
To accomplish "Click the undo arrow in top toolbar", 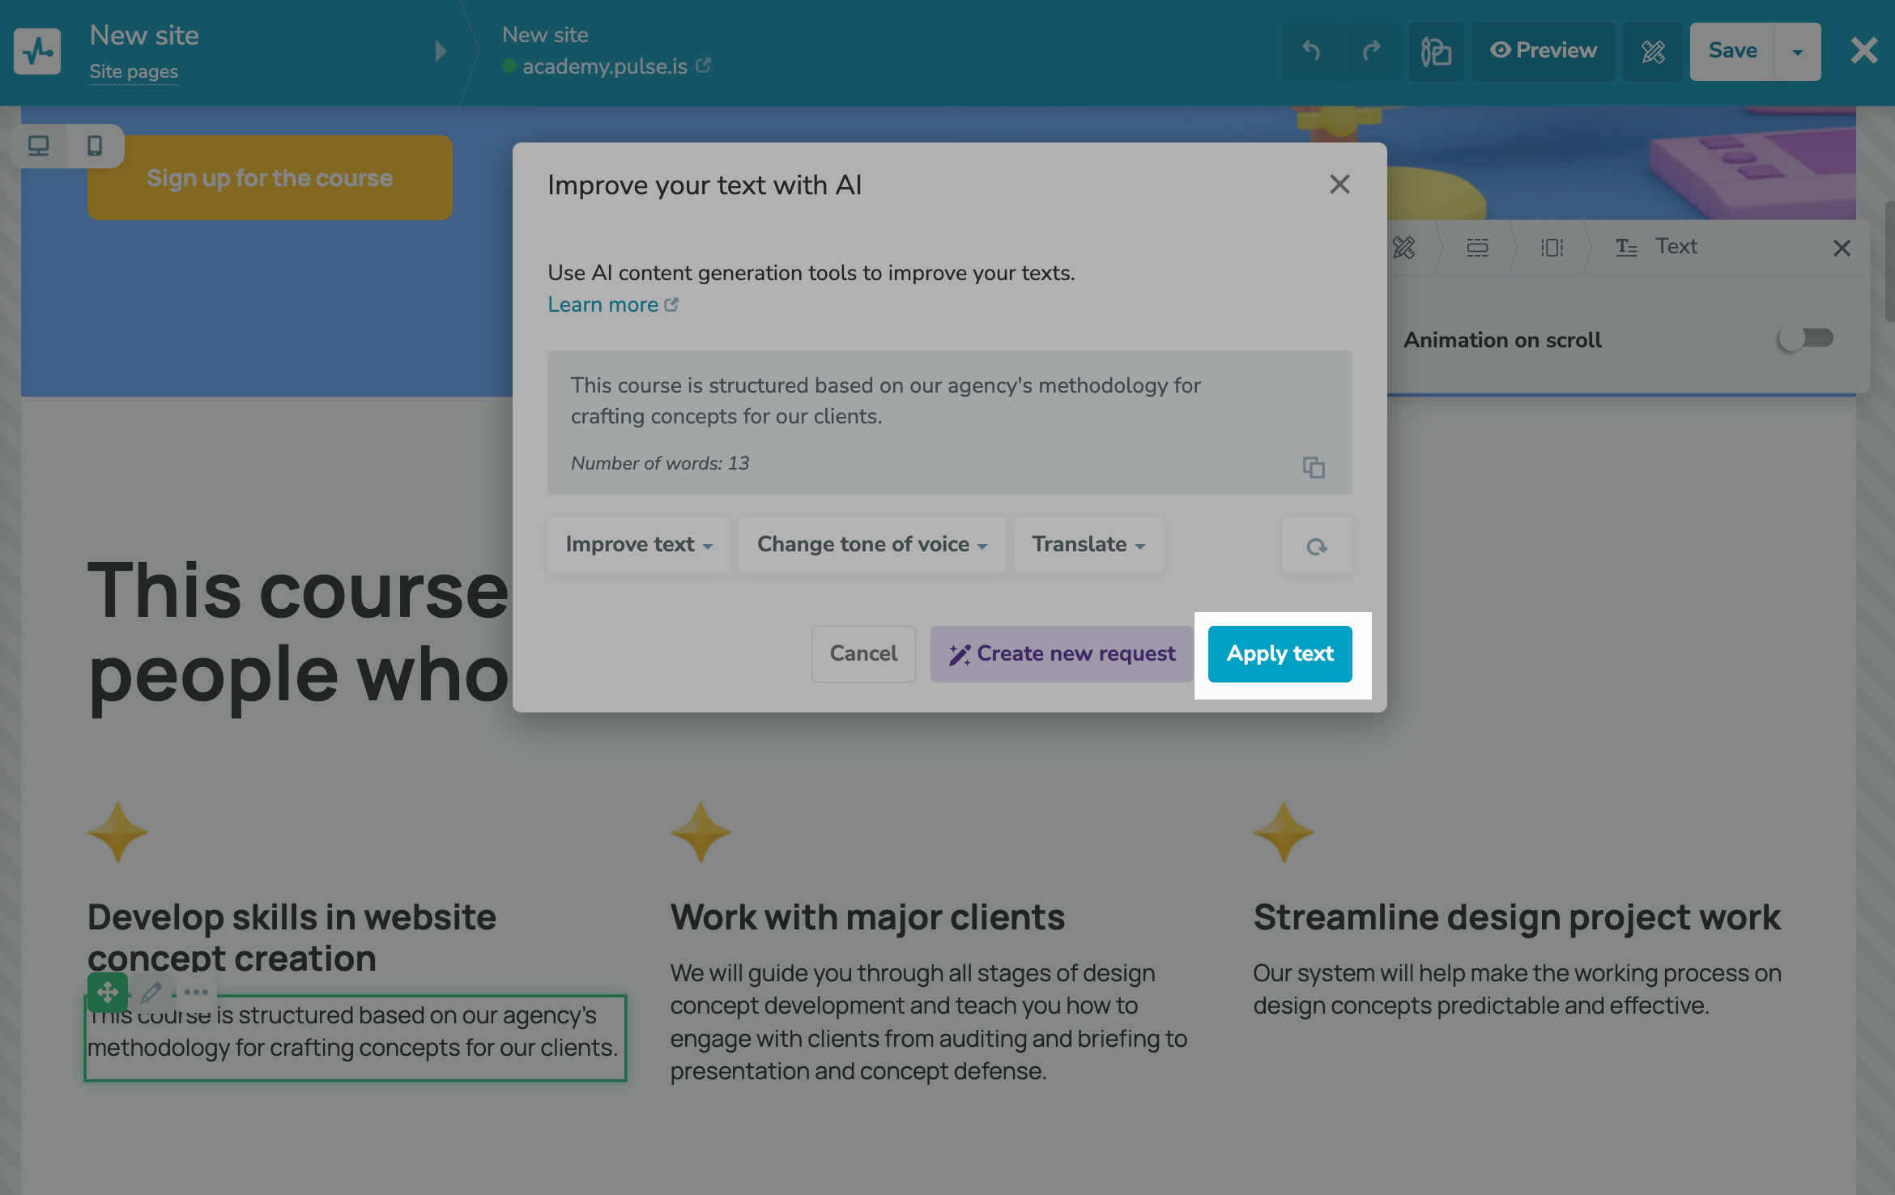I will [1311, 51].
